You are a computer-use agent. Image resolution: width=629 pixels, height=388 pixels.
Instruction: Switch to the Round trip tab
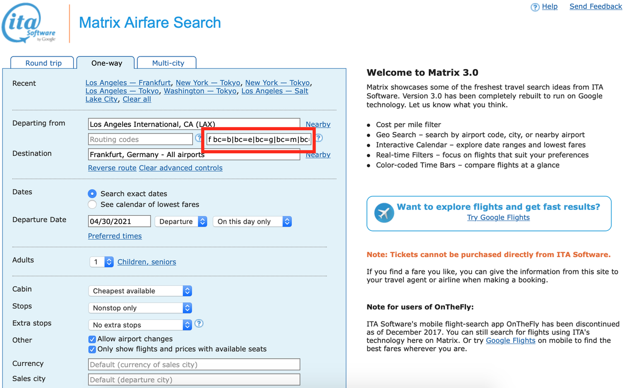click(44, 63)
